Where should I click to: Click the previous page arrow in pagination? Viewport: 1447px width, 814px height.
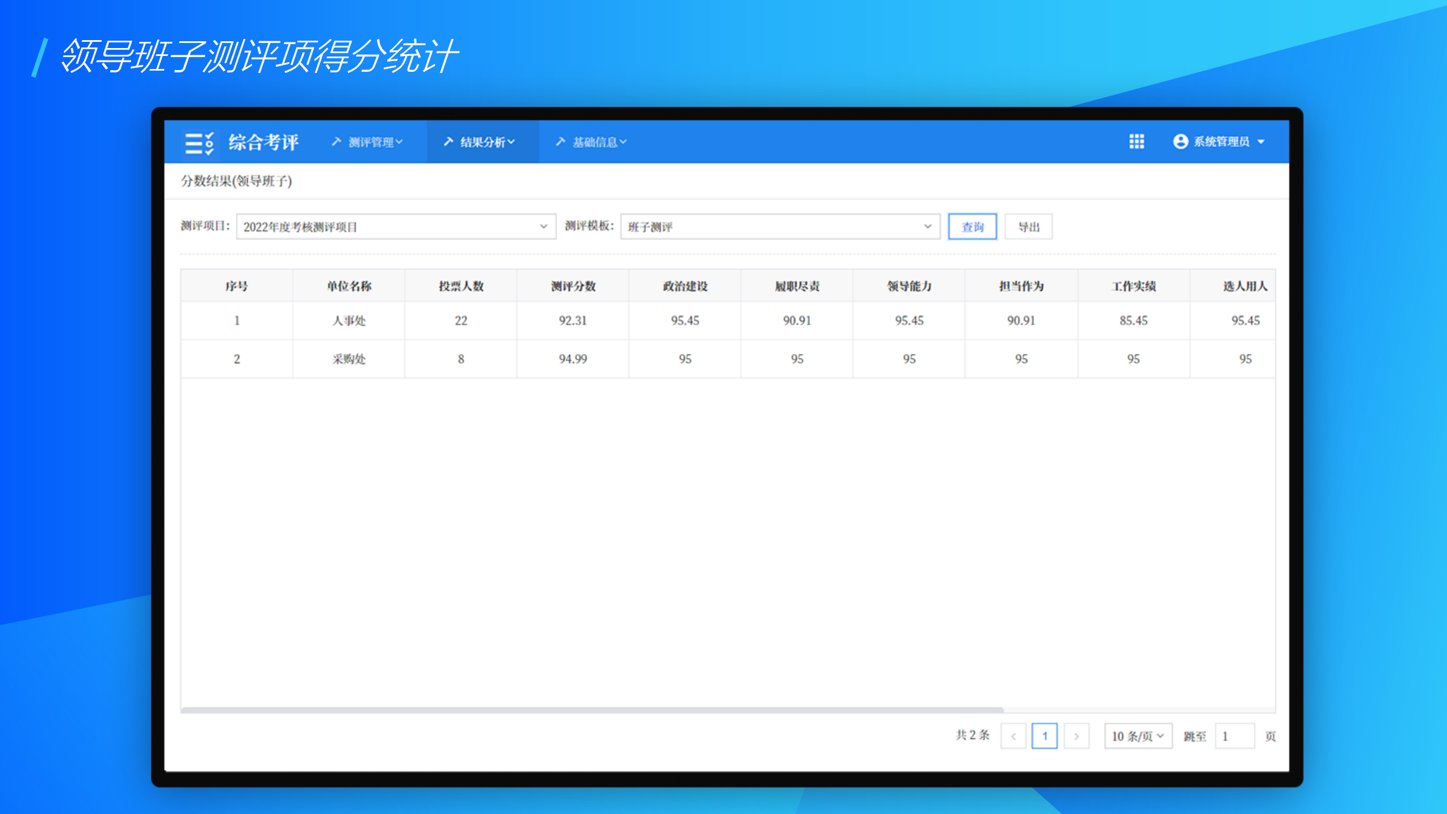pyautogui.click(x=1013, y=736)
